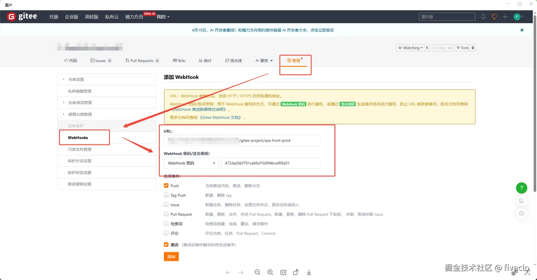Click the watcher count 1
The image size is (537, 280).
coord(427,48)
